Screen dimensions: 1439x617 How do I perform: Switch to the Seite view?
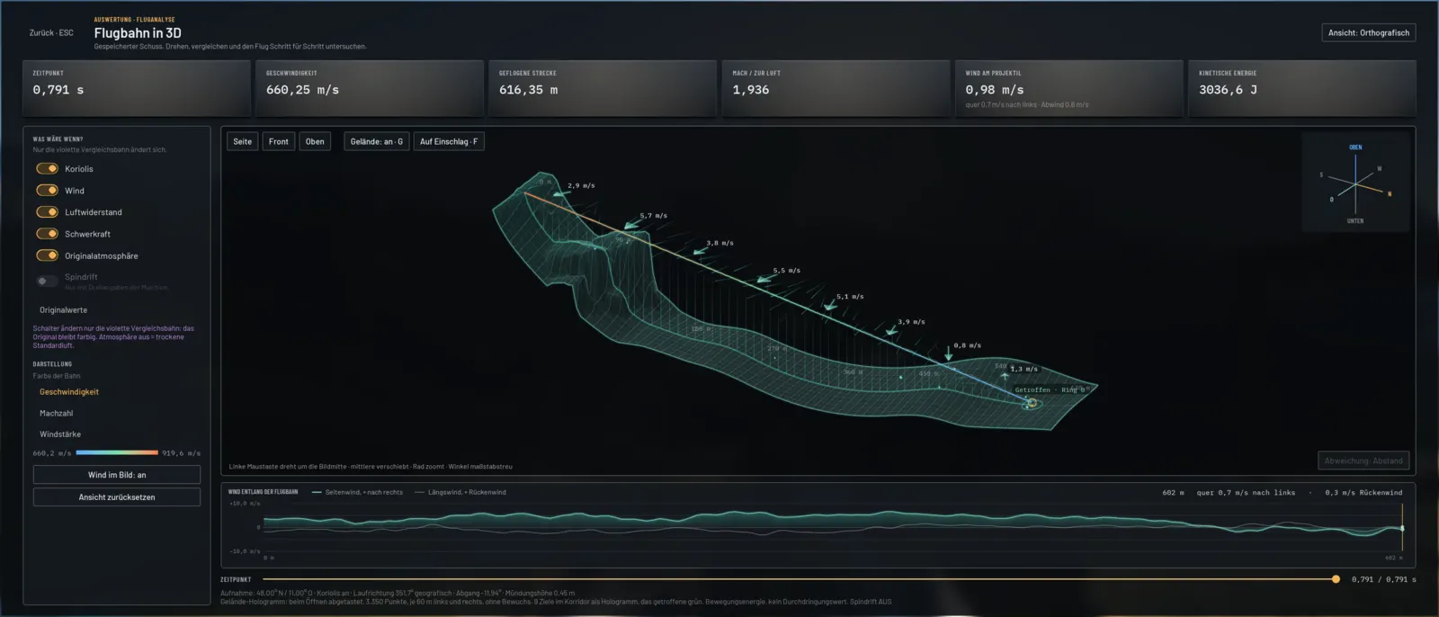tap(243, 141)
